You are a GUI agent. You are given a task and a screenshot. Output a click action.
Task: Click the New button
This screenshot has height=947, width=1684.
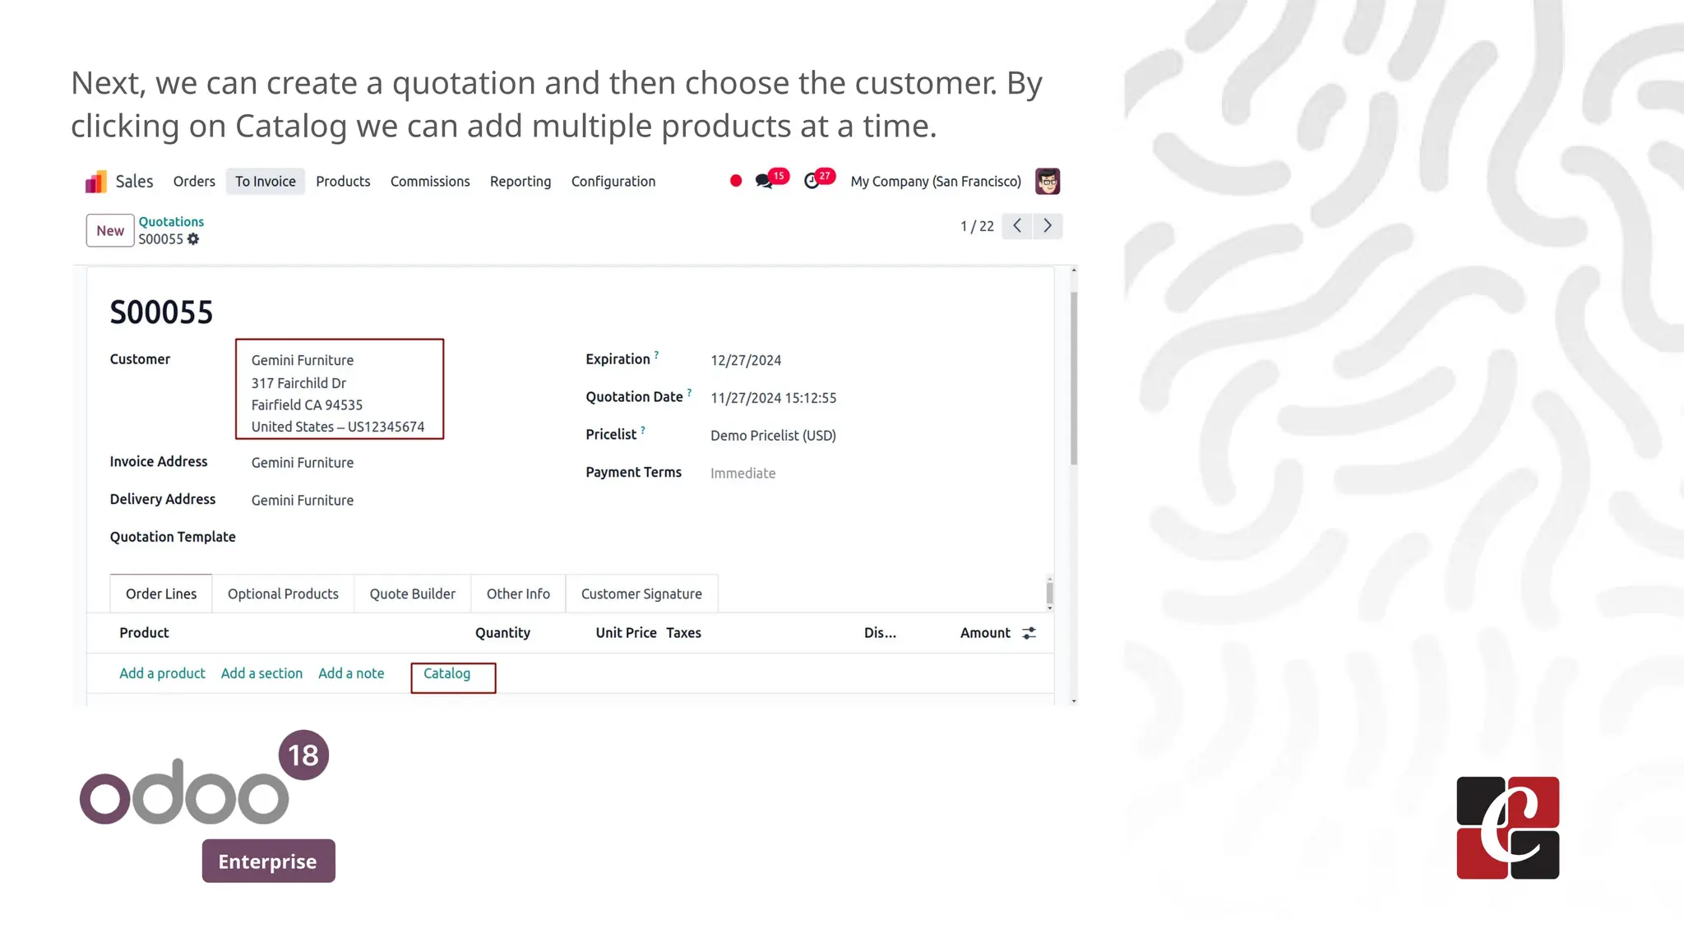[110, 231]
